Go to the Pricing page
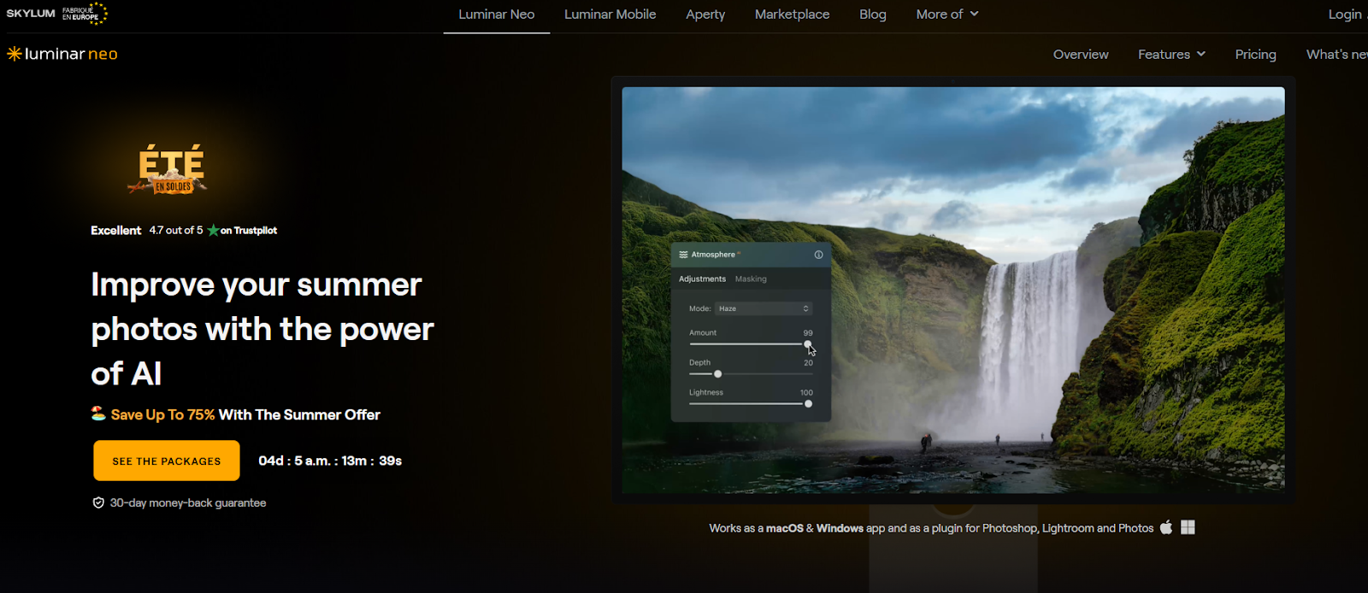Screen dimensions: 1368x593 coord(1255,55)
